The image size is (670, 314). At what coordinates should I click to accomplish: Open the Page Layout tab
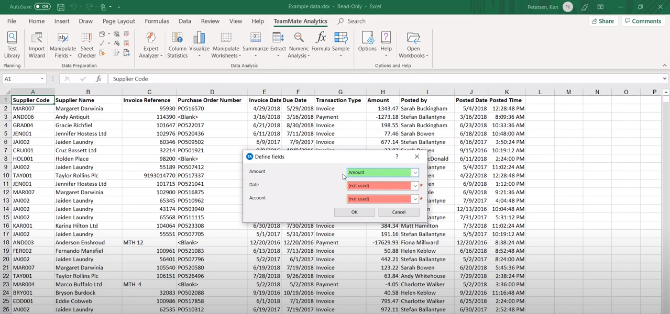(x=118, y=21)
